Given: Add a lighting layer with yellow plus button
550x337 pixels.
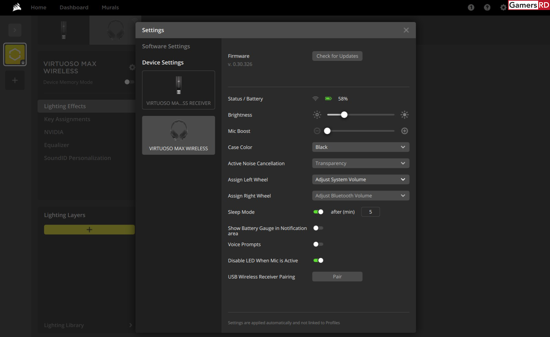Looking at the screenshot, I should [x=89, y=230].
